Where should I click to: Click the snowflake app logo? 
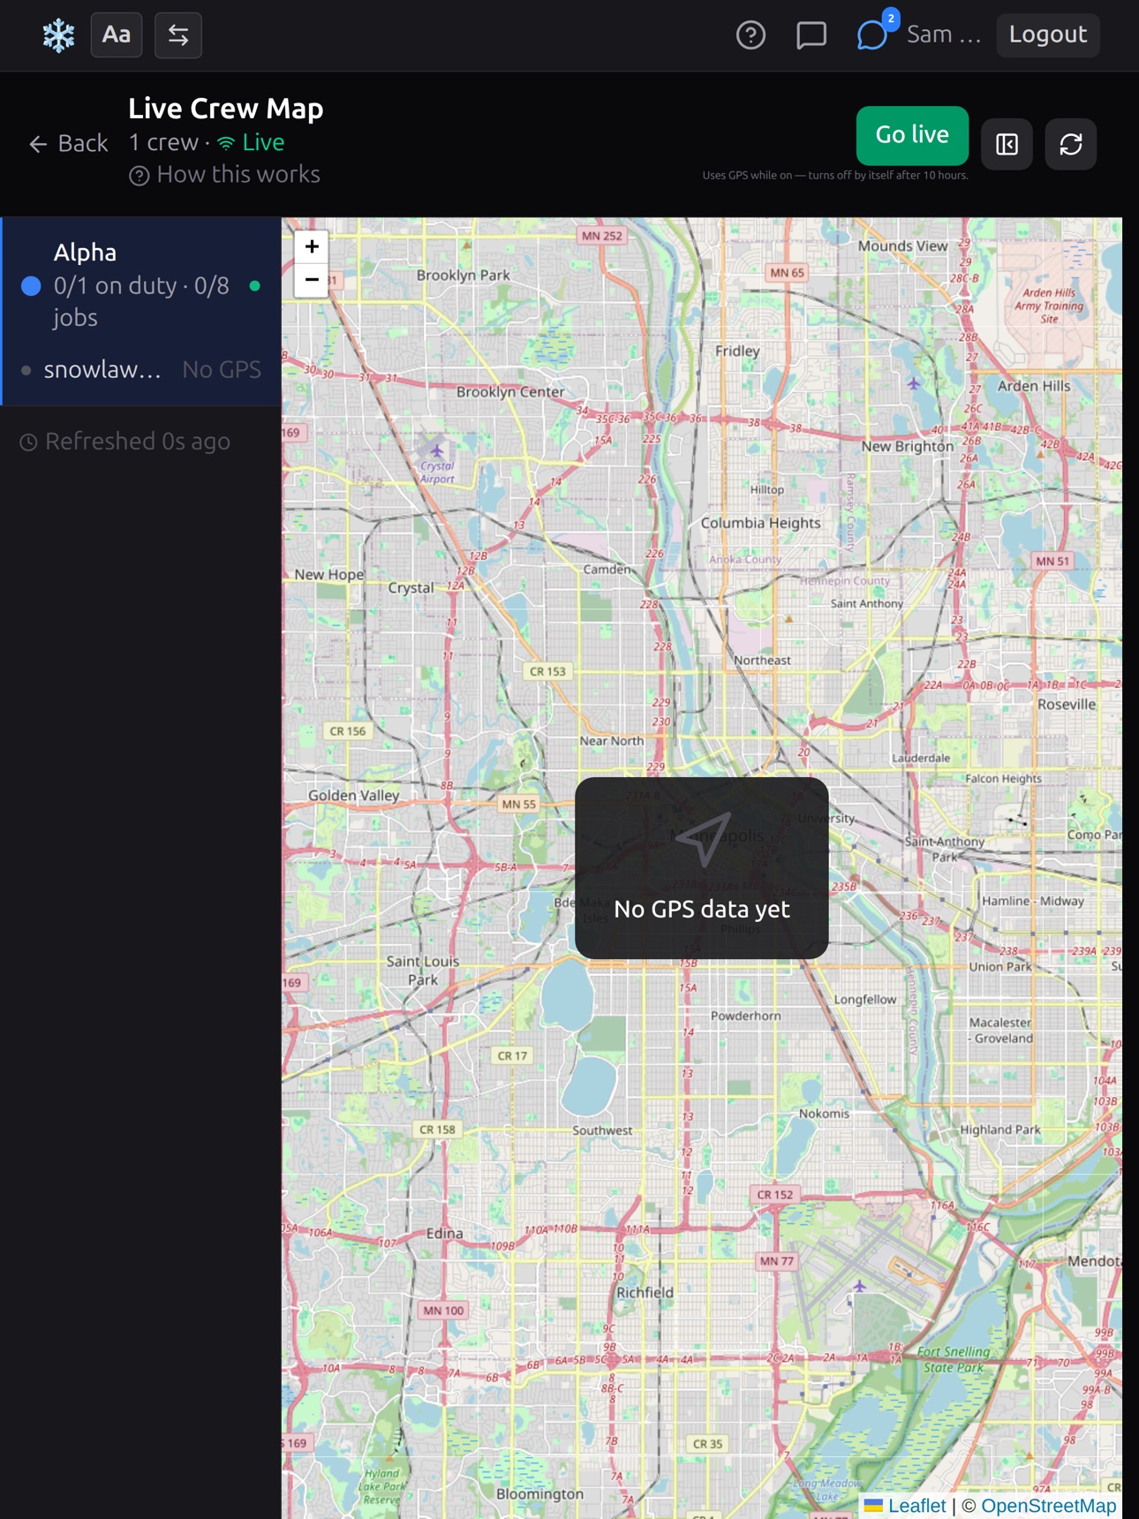58,35
